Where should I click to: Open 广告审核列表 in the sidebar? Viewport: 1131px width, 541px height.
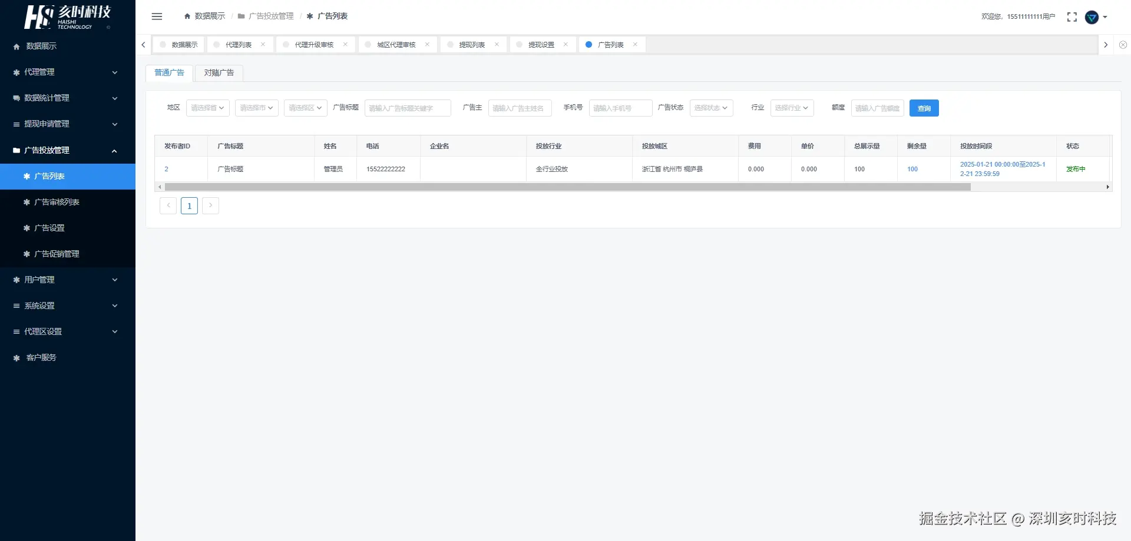pyautogui.click(x=68, y=202)
